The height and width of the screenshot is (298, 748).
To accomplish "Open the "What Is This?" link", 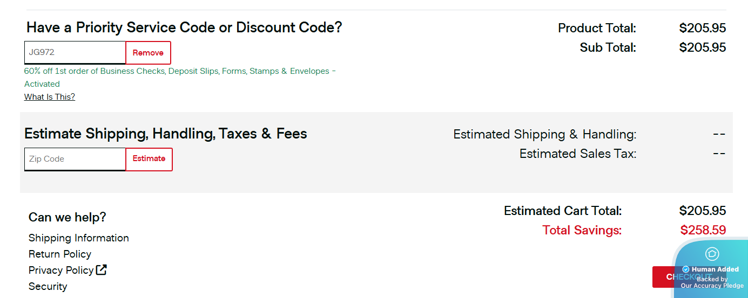I will click(50, 97).
